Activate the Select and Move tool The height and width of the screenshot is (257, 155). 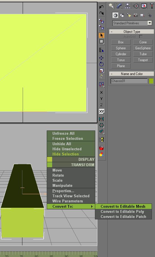click(101, 58)
